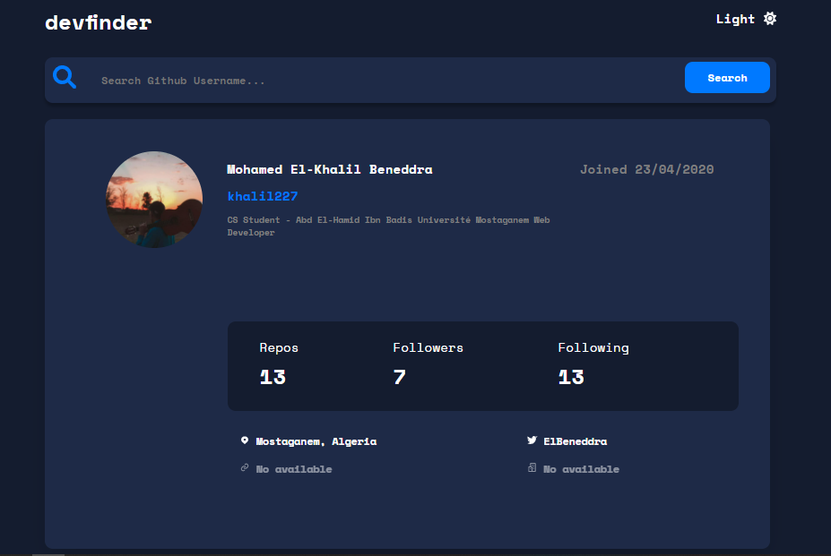
Task: Open khalil227's profile link
Action: coord(263,195)
